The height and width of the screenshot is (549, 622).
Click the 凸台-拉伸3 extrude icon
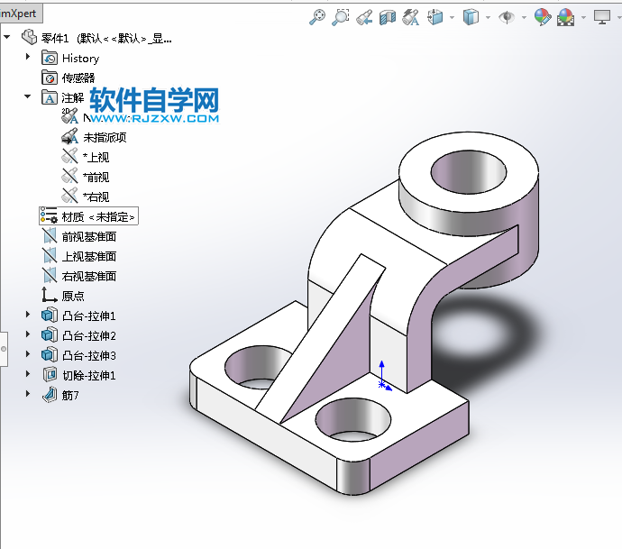click(50, 354)
